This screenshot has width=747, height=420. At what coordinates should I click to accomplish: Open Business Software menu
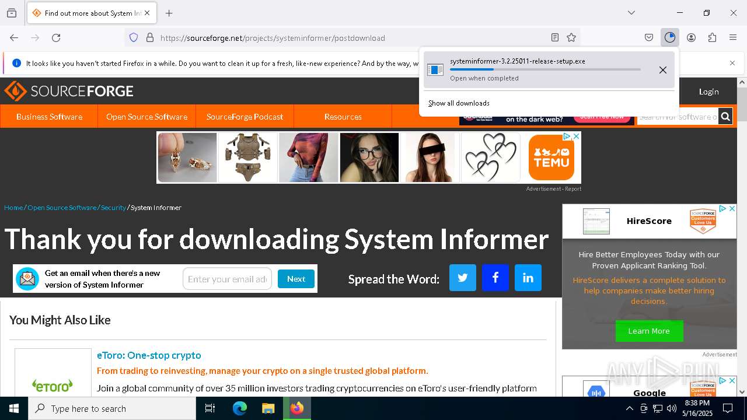coord(49,117)
